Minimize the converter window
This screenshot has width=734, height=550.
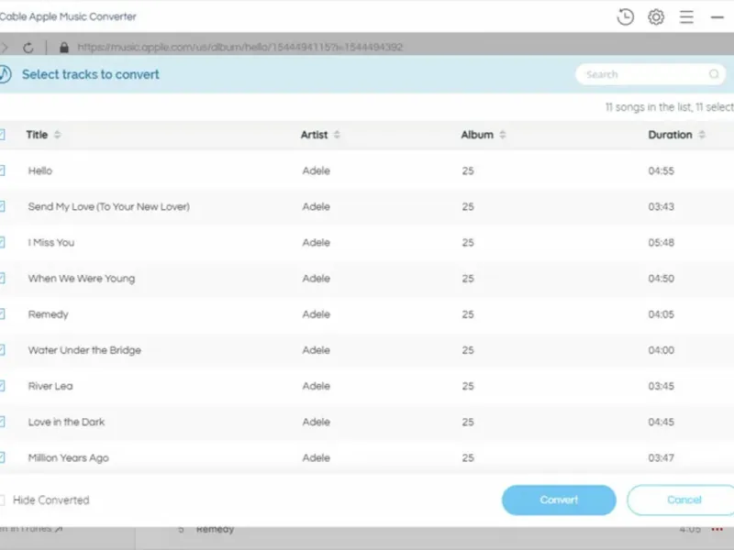click(717, 17)
